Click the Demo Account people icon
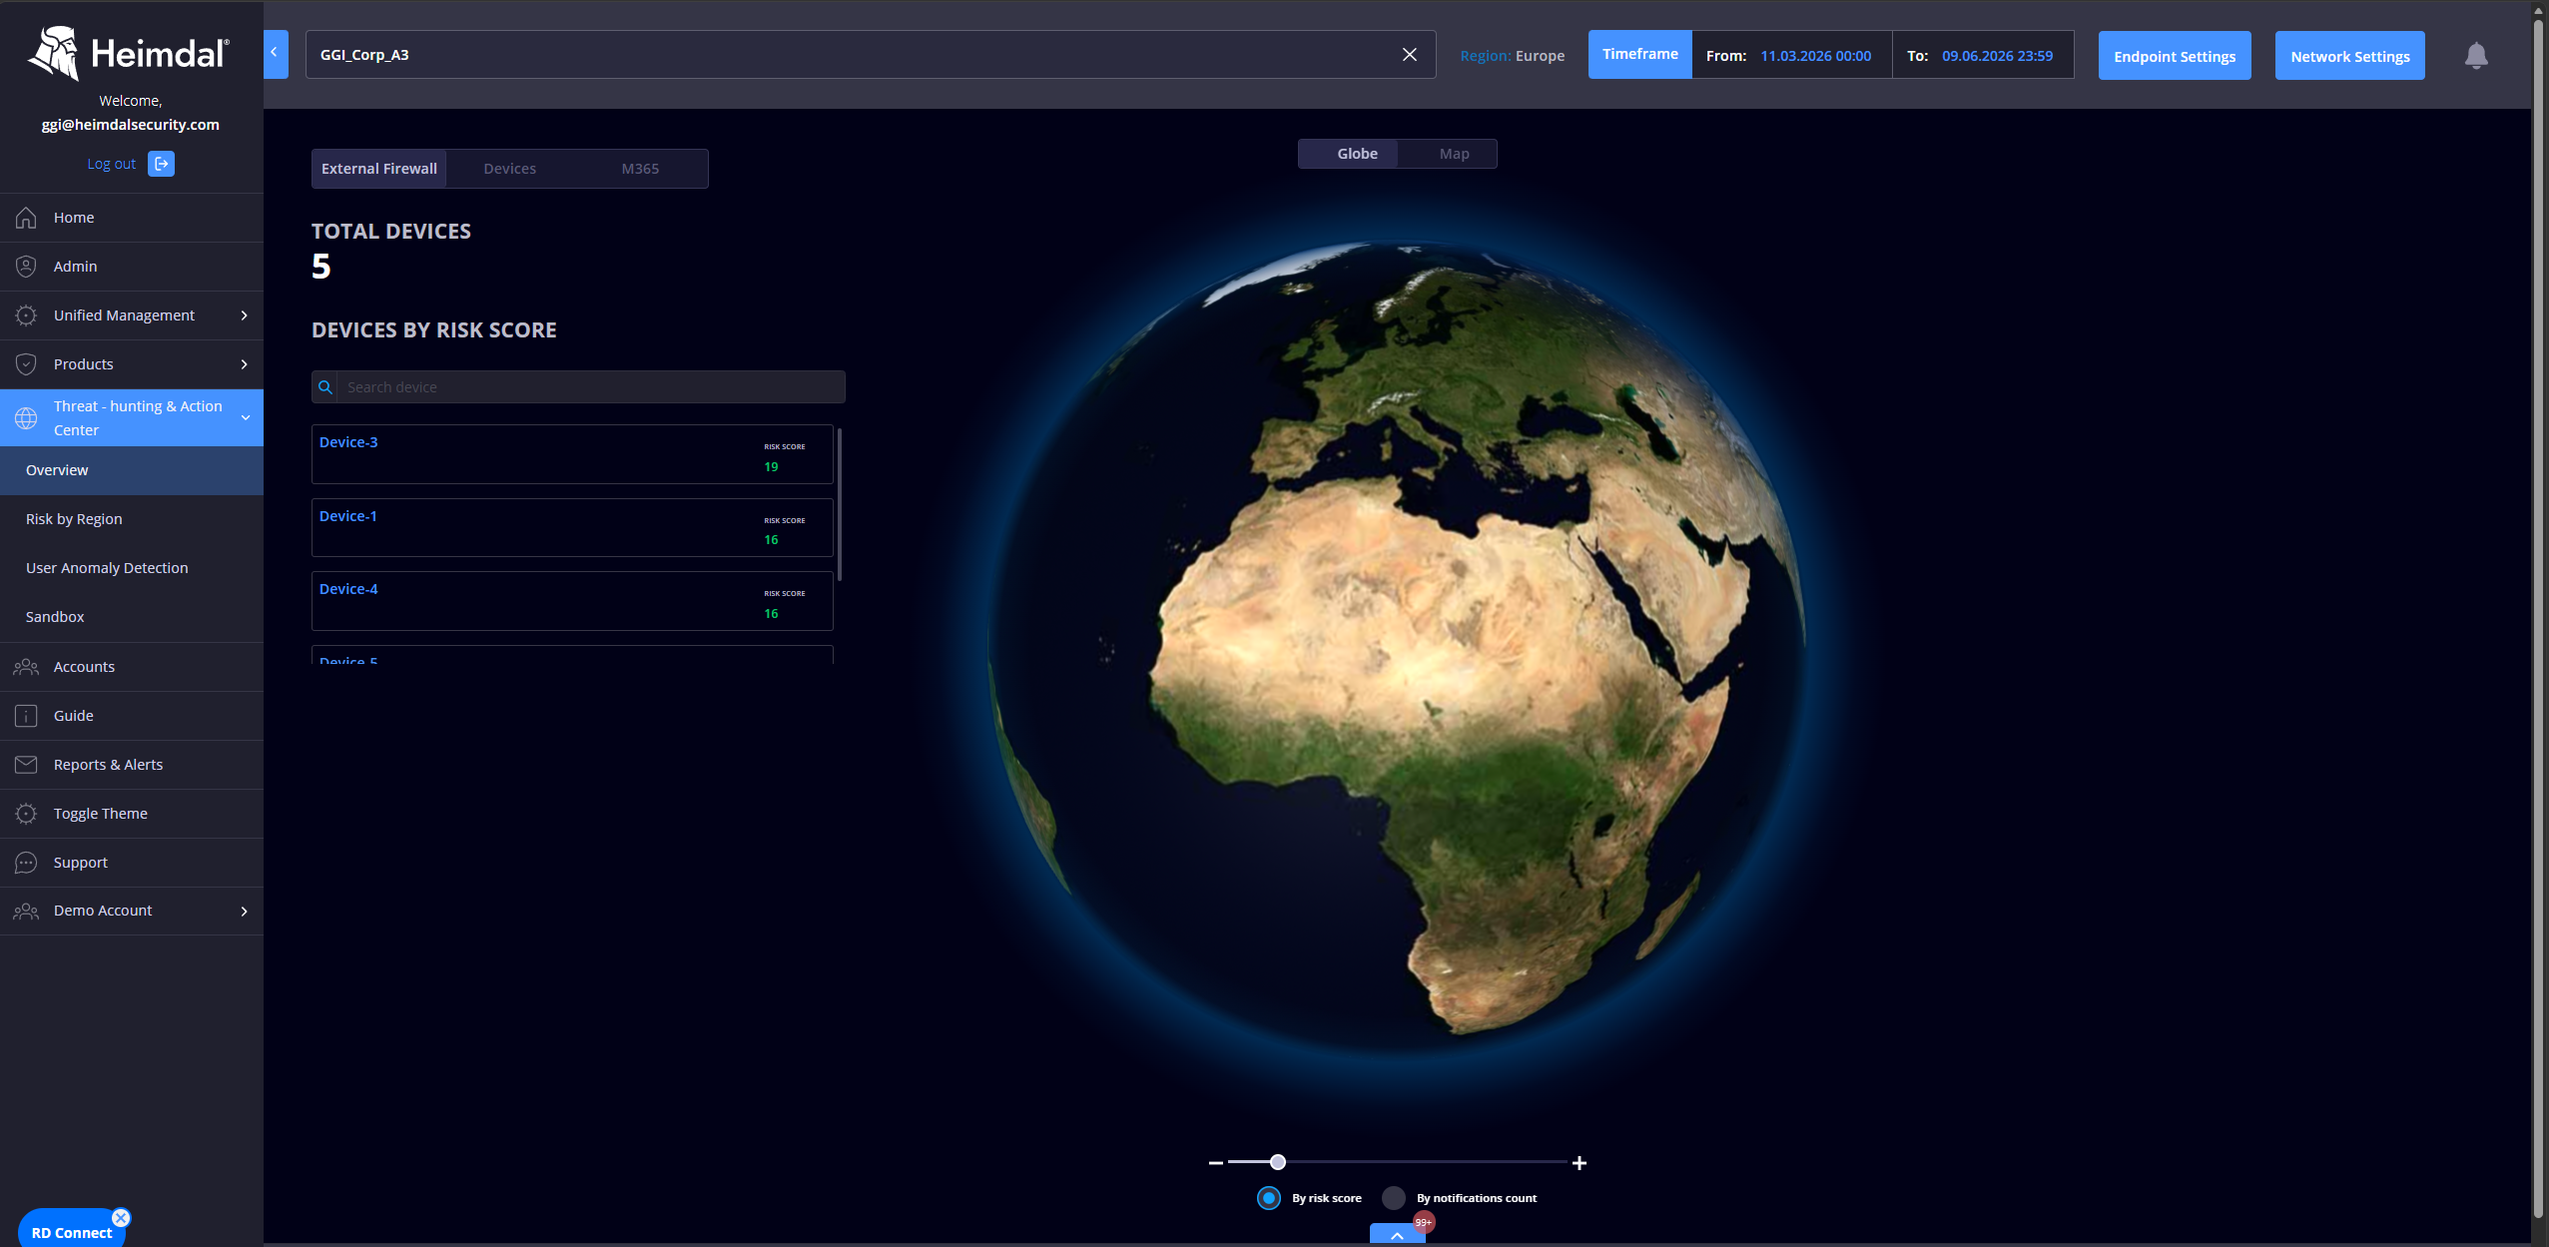This screenshot has width=2549, height=1247. click(26, 911)
